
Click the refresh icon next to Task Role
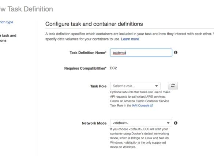173,86
